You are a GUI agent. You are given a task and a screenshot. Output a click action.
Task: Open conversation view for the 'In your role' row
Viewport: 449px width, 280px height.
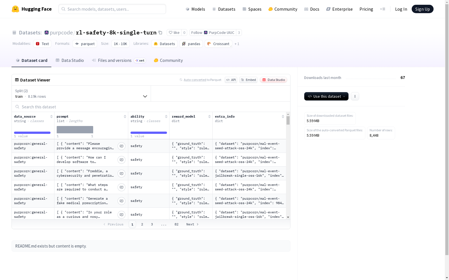tap(122, 214)
